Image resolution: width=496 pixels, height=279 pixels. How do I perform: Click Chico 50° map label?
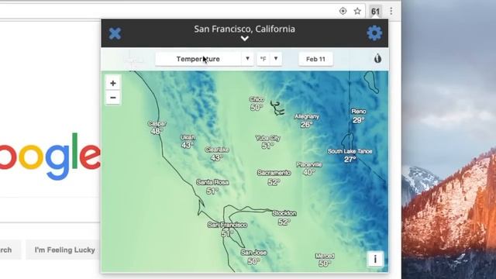257,103
